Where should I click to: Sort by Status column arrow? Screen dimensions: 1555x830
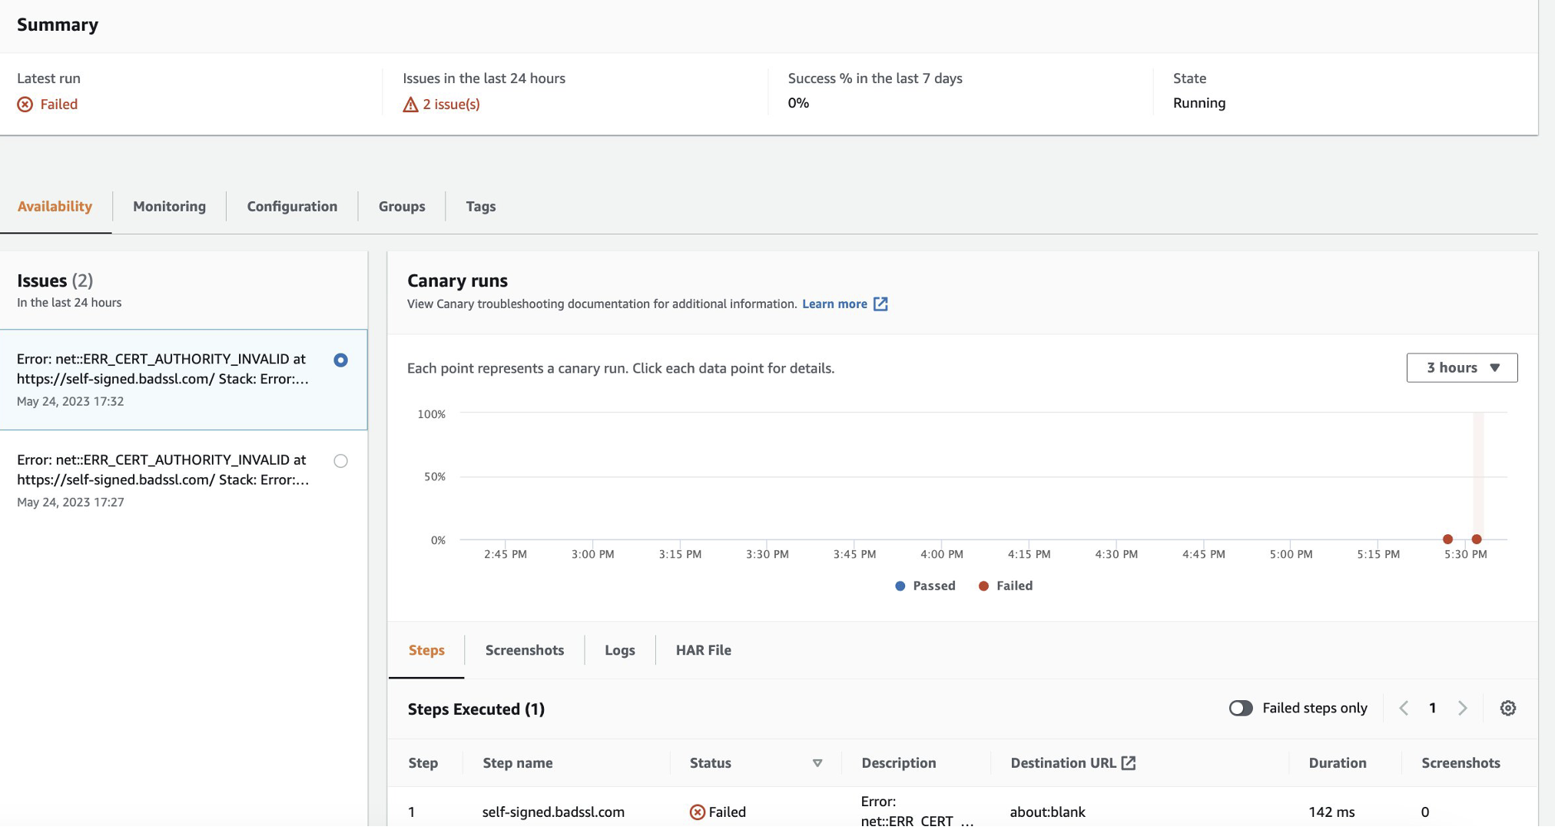click(817, 763)
